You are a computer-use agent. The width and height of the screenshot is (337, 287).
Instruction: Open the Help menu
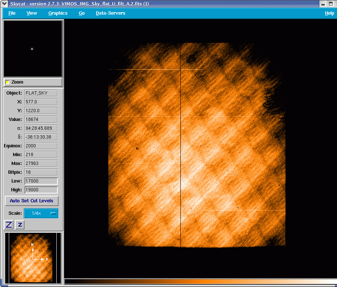(x=329, y=13)
